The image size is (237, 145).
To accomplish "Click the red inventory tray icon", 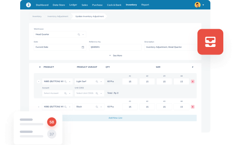I will 210,42.
